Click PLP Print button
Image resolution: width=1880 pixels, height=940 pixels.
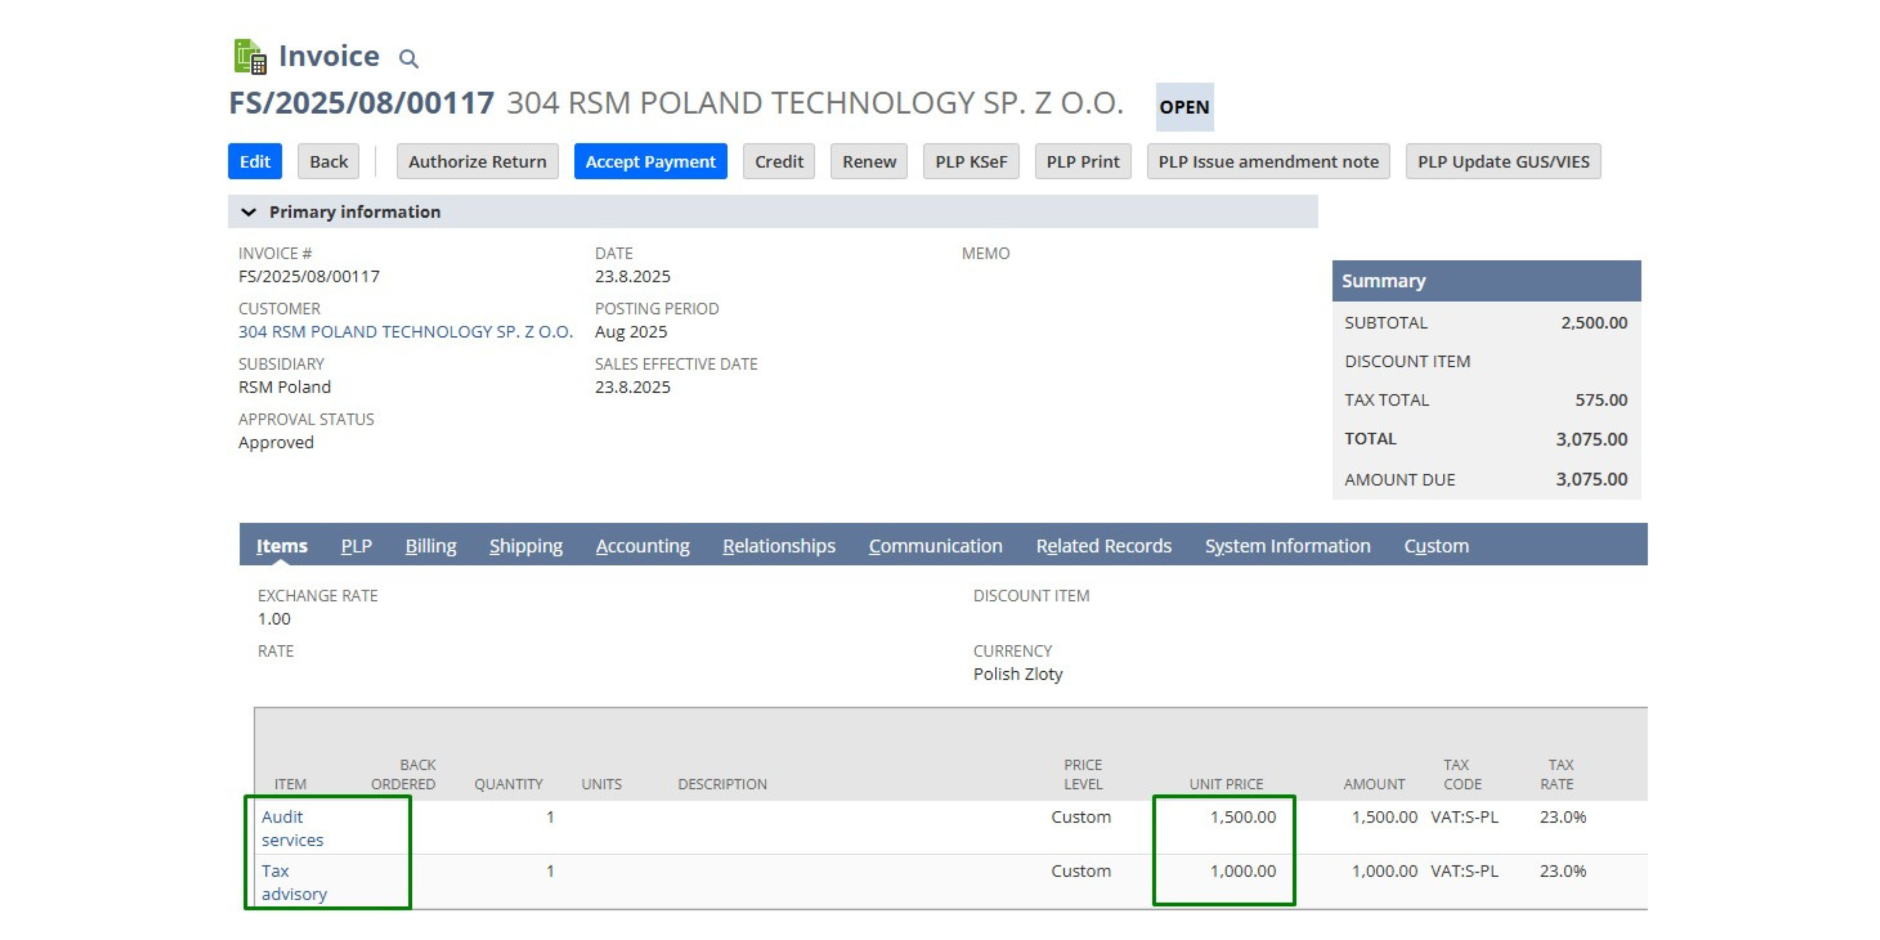pos(1082,161)
